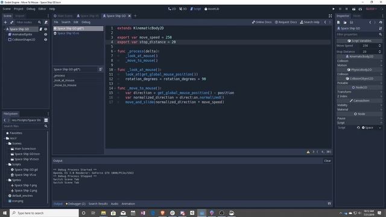Sort the script methods list
The height and width of the screenshot is (217, 386).
[x=101, y=69]
